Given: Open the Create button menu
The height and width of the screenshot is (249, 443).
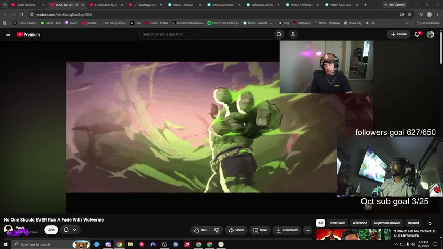Looking at the screenshot, I should pyautogui.click(x=399, y=34).
